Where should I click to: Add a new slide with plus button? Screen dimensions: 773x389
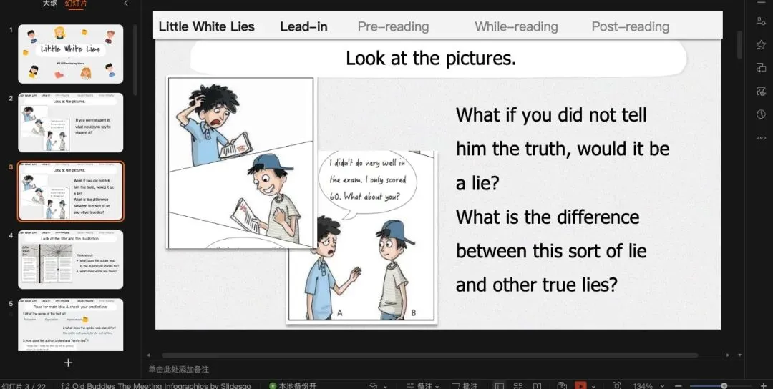68,363
